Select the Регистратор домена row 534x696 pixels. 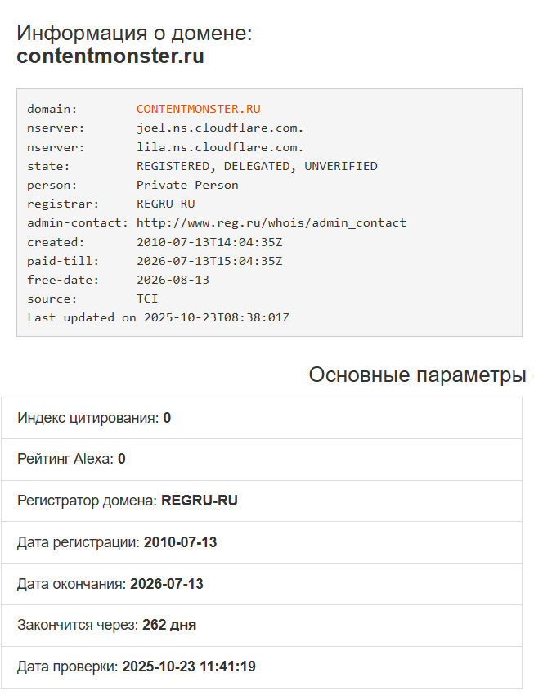[x=261, y=500]
